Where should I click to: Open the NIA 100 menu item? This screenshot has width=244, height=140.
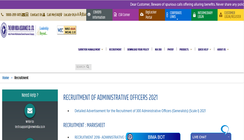coord(158,49)
